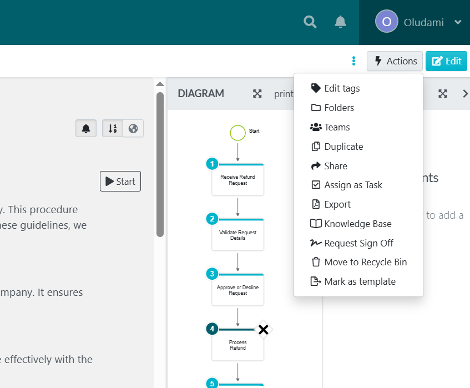Click the Oludami user avatar
Image resolution: width=470 pixels, height=388 pixels.
tap(386, 22)
